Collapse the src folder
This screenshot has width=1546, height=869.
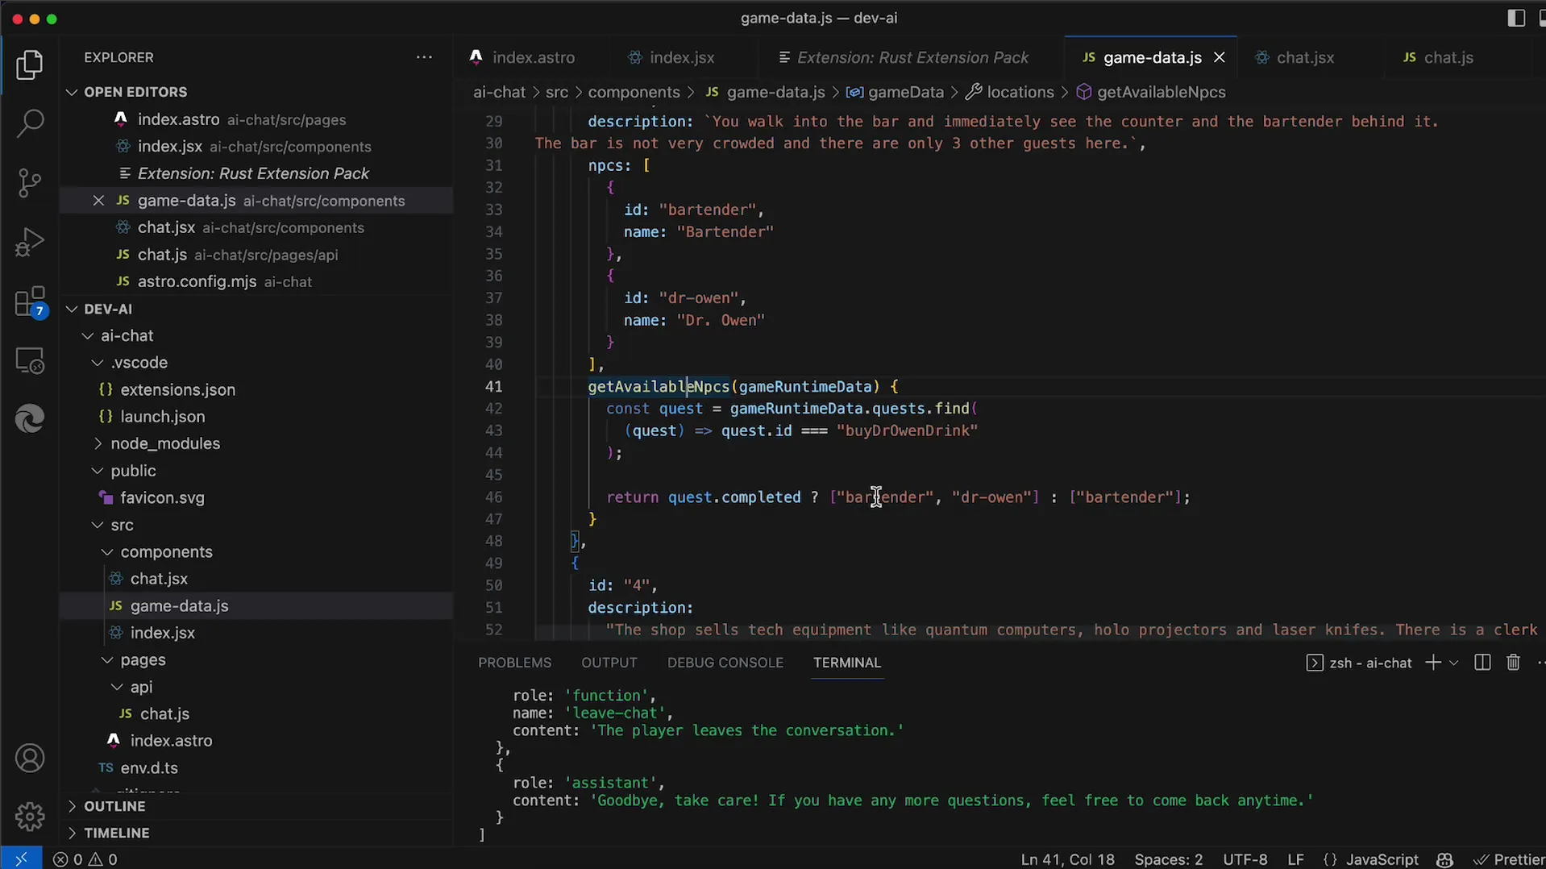pos(98,525)
